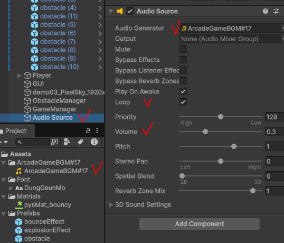Click the Output Audio Mixer Group field
Image resolution: width=284 pixels, height=243 pixels.
coord(230,39)
